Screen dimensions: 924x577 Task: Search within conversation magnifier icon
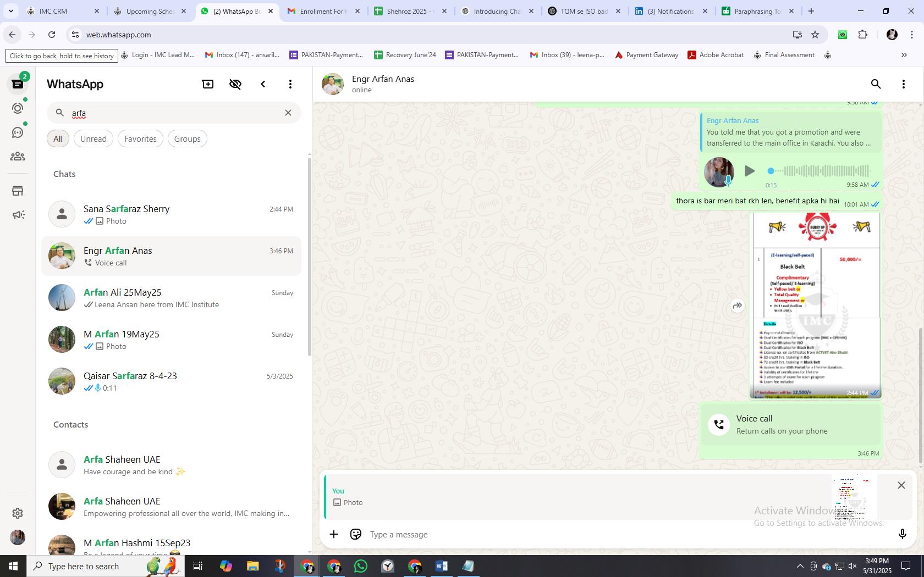click(876, 84)
